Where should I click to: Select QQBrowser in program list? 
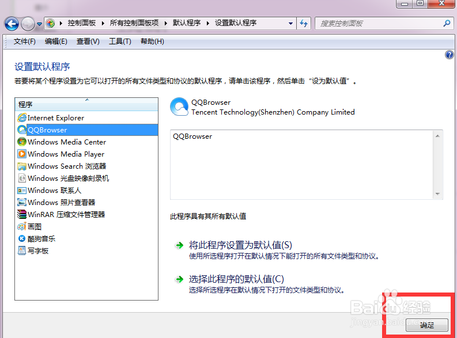(x=86, y=130)
